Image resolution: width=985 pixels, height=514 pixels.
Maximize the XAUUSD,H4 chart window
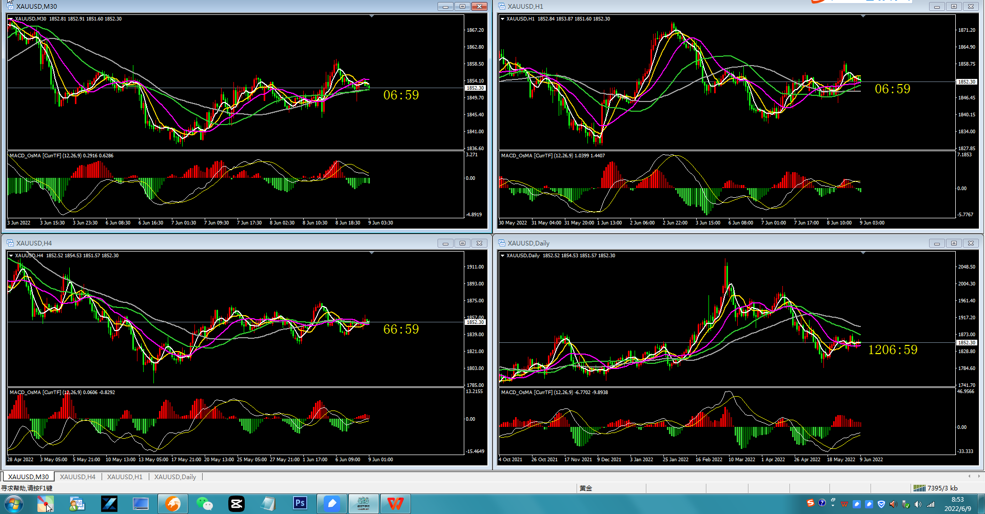462,243
